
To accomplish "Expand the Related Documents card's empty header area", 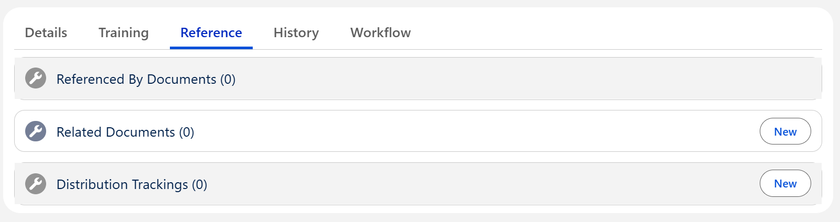I will 472,131.
